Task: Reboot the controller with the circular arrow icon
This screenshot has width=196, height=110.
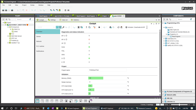Action: pyautogui.click(x=118, y=27)
